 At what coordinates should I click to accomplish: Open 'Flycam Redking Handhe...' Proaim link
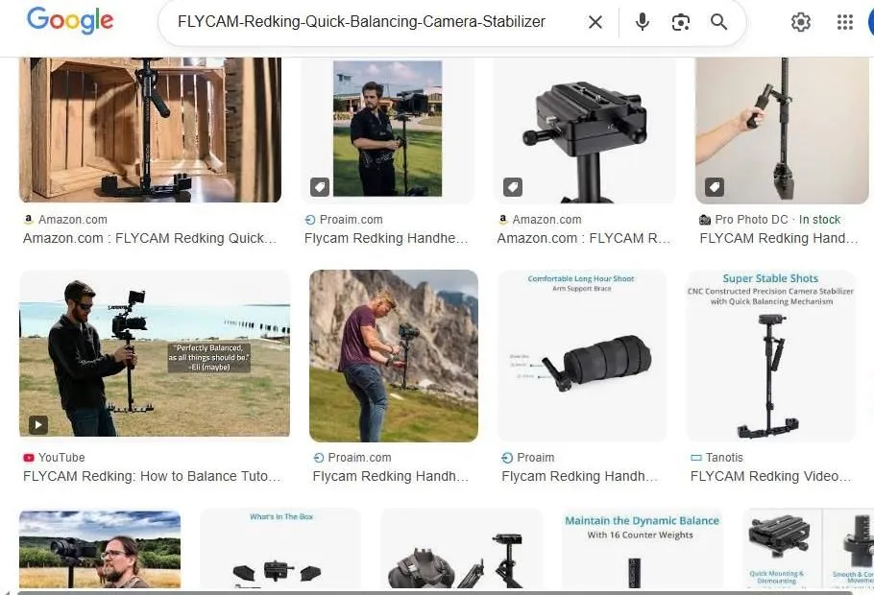[386, 238]
